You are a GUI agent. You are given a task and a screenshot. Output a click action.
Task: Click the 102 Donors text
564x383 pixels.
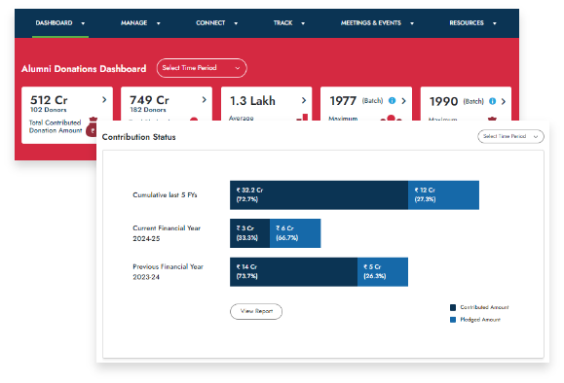[x=48, y=110]
